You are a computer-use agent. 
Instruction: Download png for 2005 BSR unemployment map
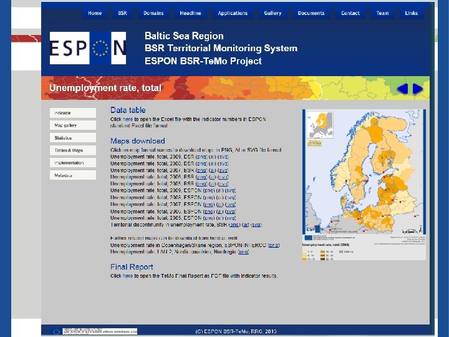pyautogui.click(x=201, y=184)
